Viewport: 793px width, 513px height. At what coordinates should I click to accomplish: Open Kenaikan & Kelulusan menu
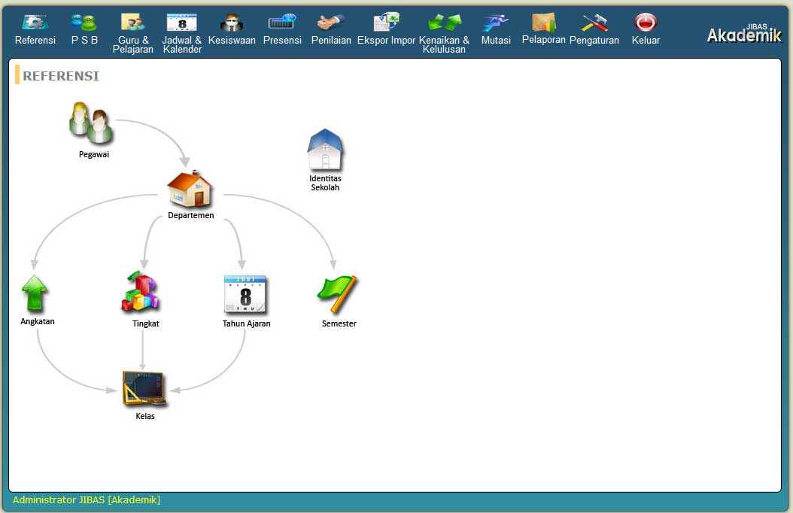[x=444, y=32]
